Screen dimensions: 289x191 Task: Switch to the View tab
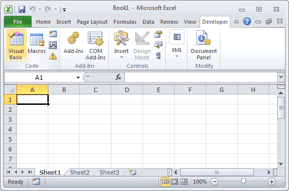coord(190,22)
